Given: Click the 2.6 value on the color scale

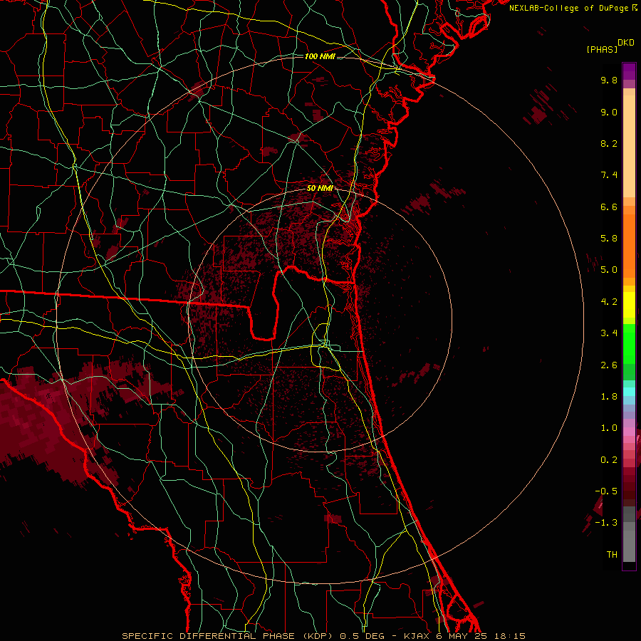Looking at the screenshot, I should [609, 365].
